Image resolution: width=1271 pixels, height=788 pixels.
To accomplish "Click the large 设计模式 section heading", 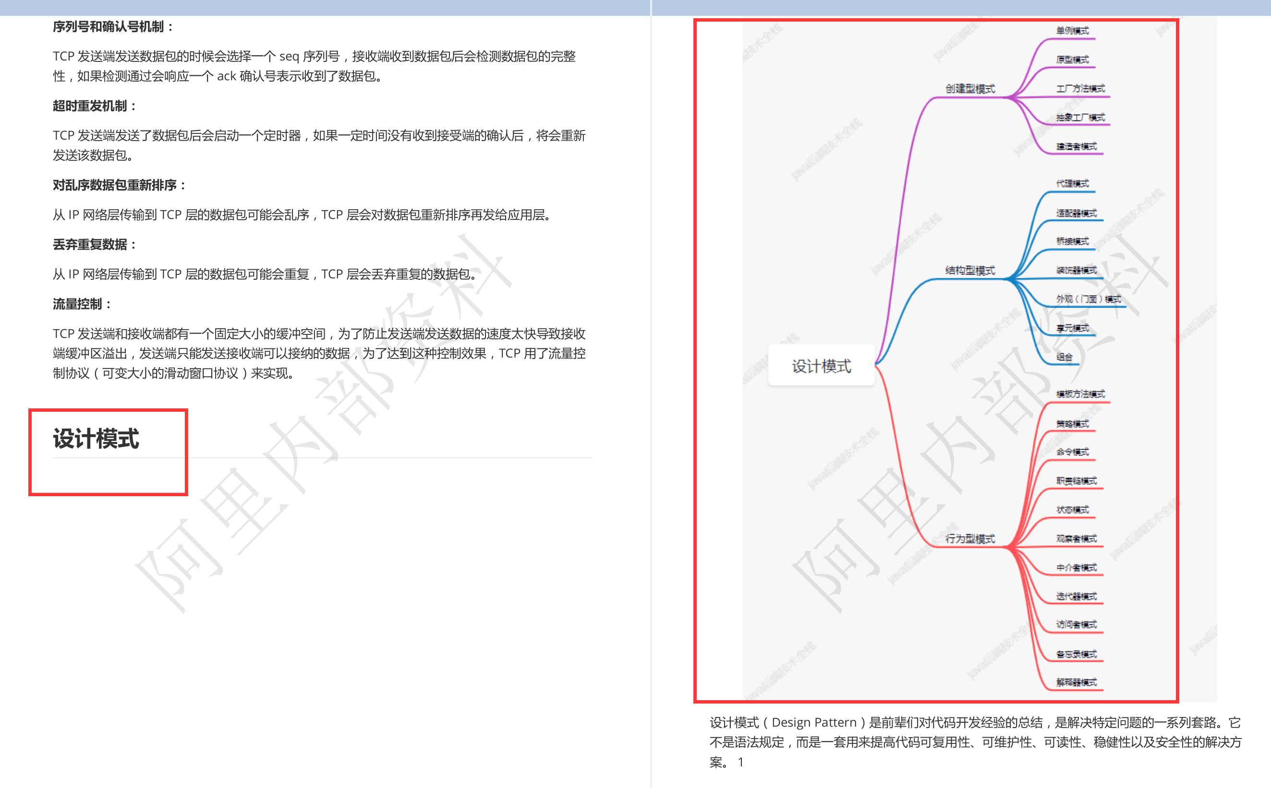I will click(x=96, y=438).
